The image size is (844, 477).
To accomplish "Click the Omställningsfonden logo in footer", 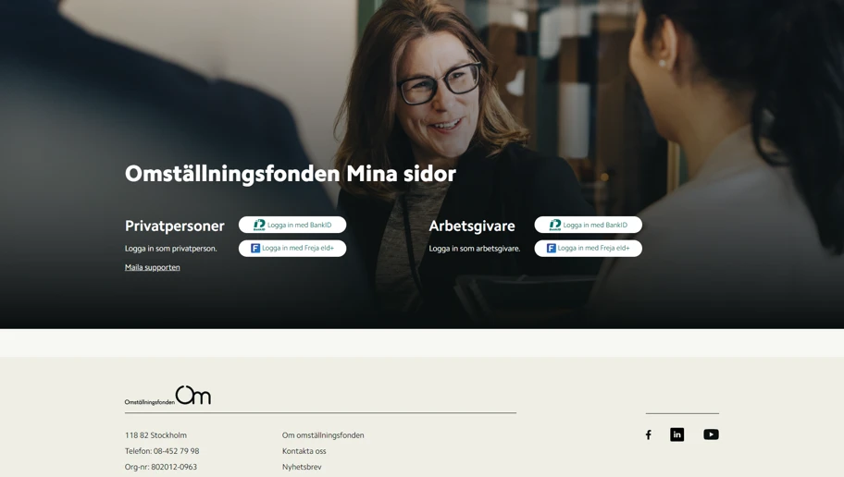I will [x=168, y=396].
